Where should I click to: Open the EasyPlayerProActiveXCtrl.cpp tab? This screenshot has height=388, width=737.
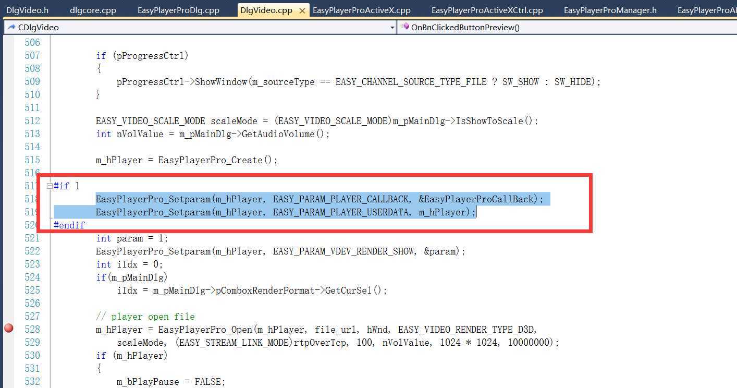click(x=487, y=10)
